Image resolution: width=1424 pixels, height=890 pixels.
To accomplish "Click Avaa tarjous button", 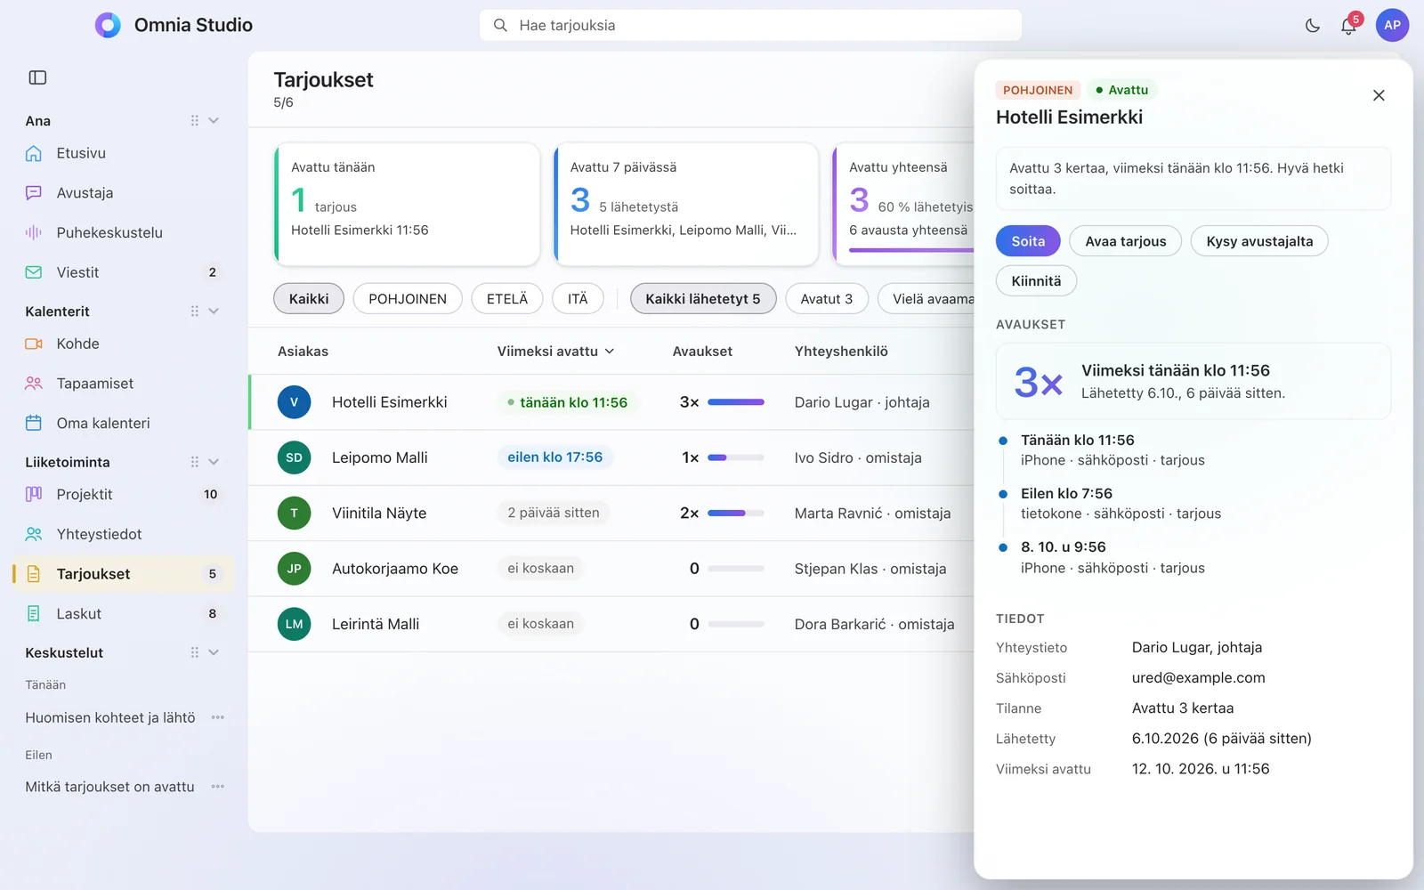I will pos(1126,241).
